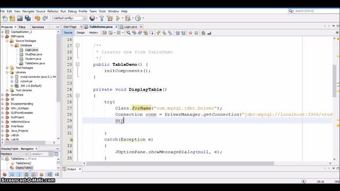This screenshot has height=191, width=340.
Task: Switch to the Login.java editor tab
Action: pyautogui.click(x=130, y=27)
